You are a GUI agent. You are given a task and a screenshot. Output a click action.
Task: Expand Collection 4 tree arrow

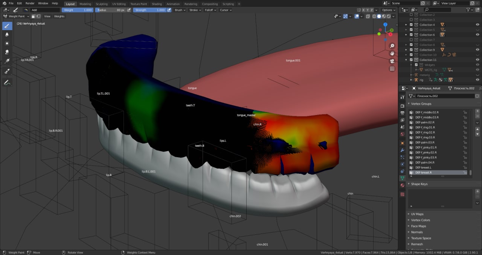pyautogui.click(x=406, y=25)
